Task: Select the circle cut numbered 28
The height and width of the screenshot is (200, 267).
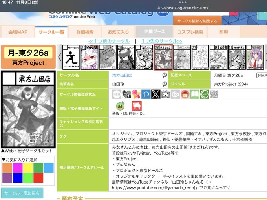Action: [237, 57]
